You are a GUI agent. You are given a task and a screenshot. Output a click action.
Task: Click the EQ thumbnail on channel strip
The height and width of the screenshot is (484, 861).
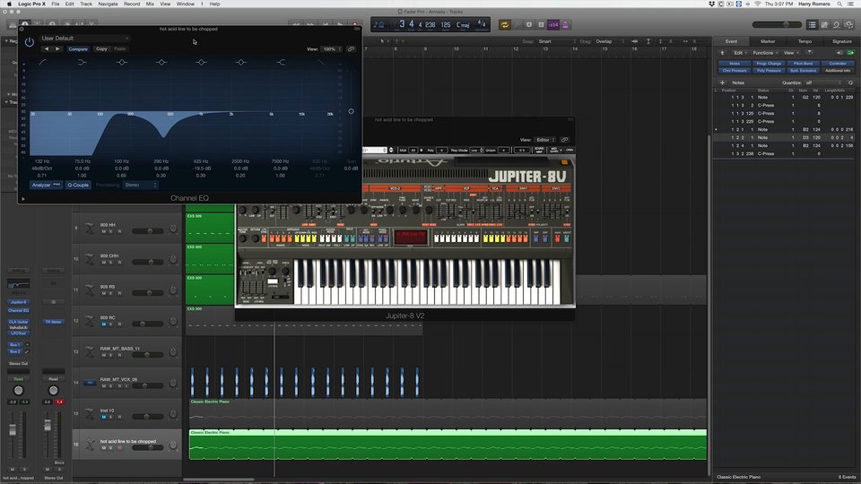(x=18, y=284)
